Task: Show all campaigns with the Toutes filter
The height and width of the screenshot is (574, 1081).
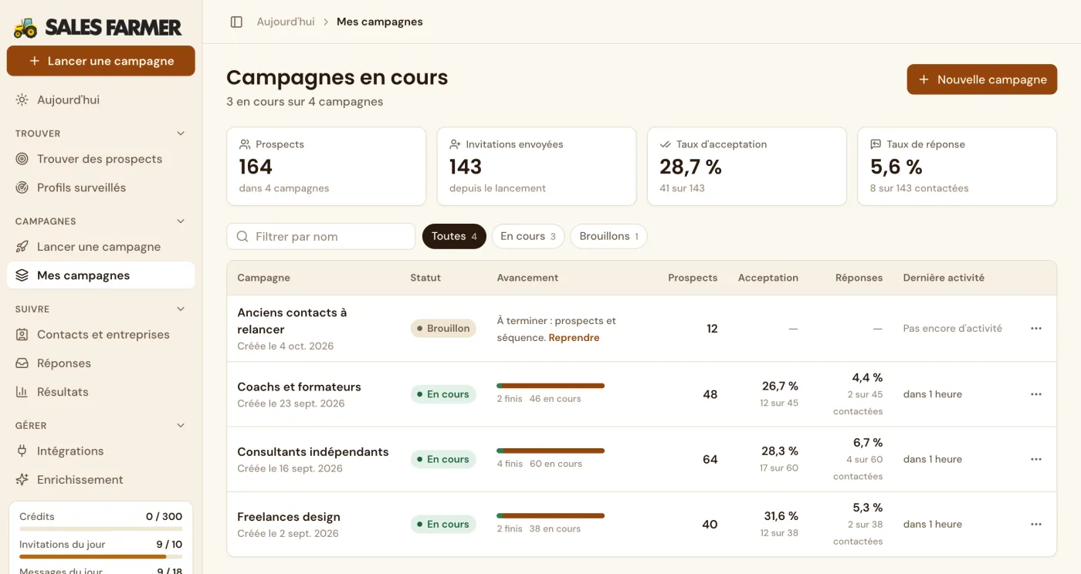Action: click(x=454, y=237)
